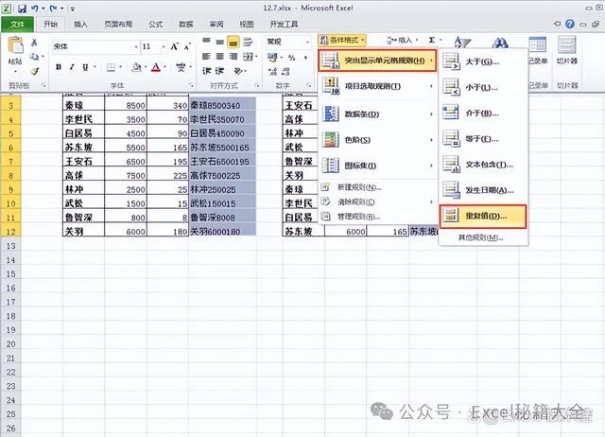Click the middle align icon
This screenshot has height=437, width=605.
[x=219, y=41]
